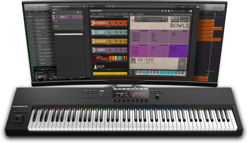Screen dimensions: 248x143
Task: Click the Library or Company search field
Action: click(114, 16)
